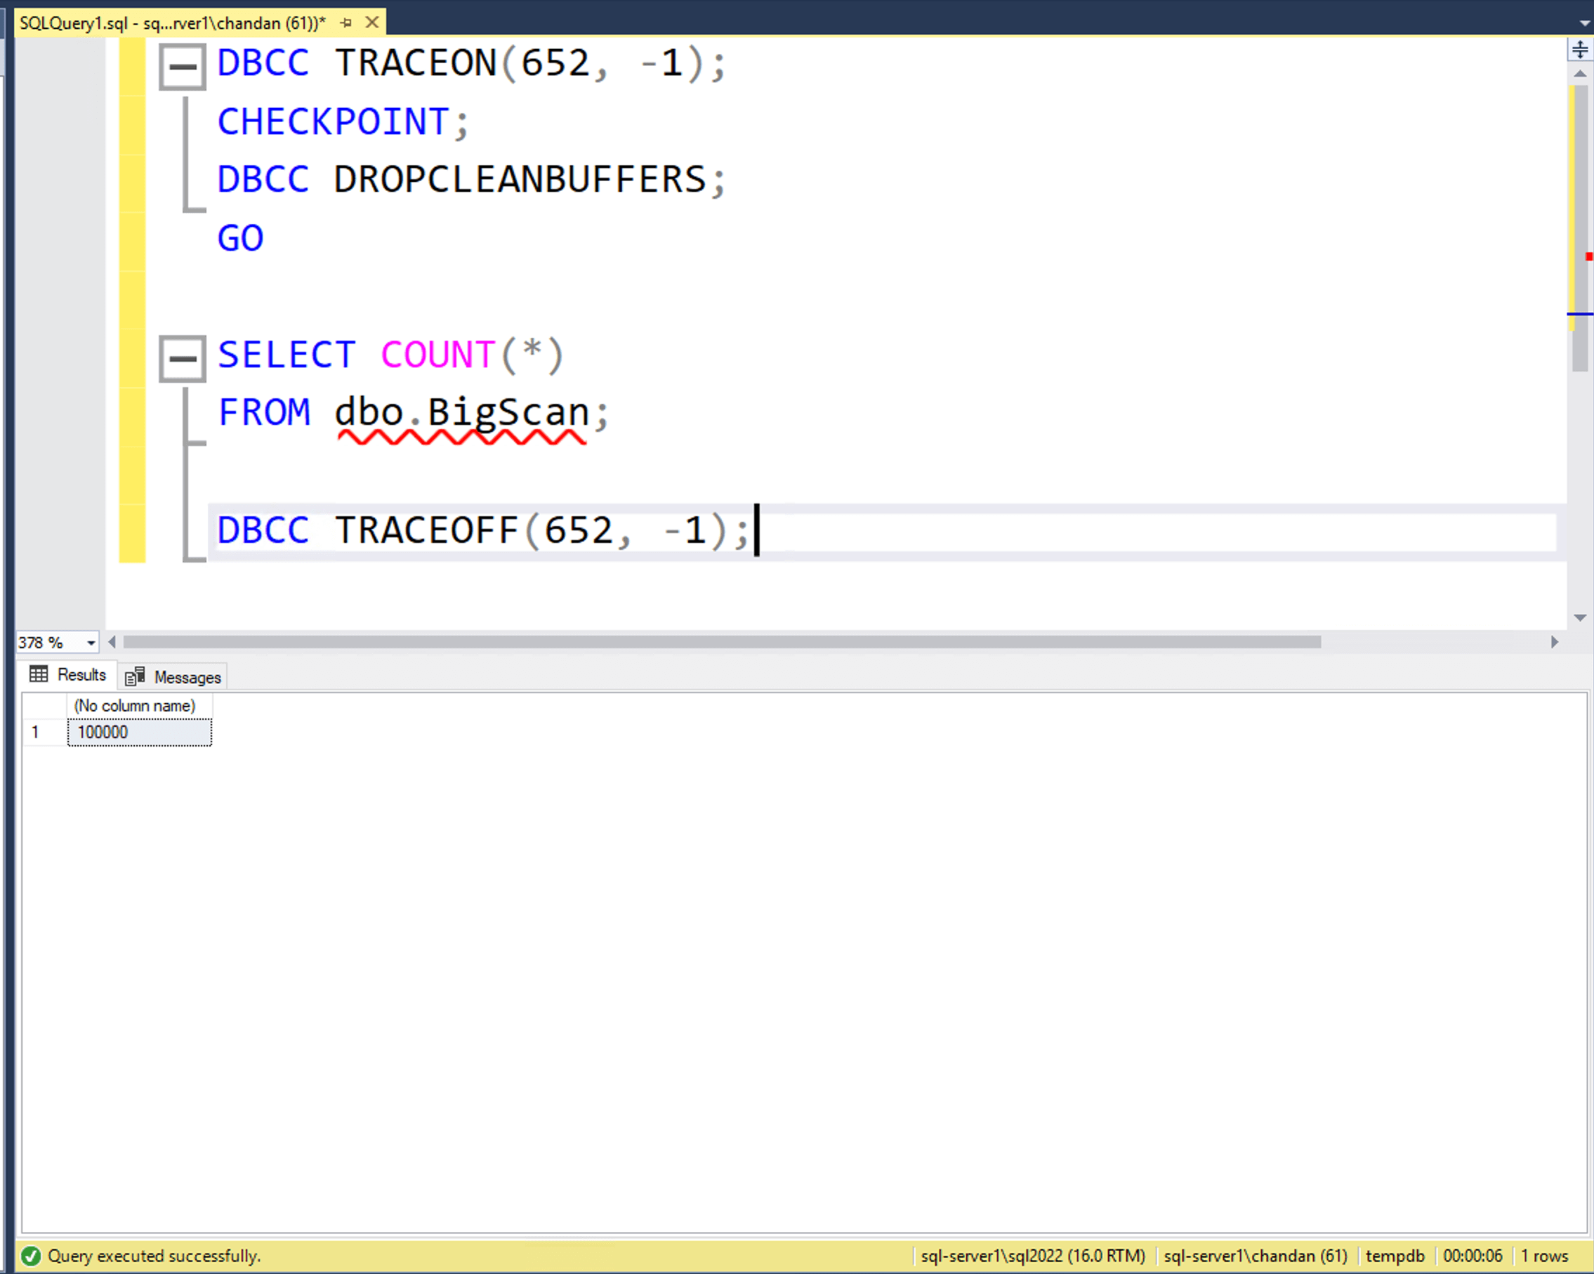This screenshot has width=1594, height=1274.
Task: Switch to the Results tab
Action: (69, 675)
